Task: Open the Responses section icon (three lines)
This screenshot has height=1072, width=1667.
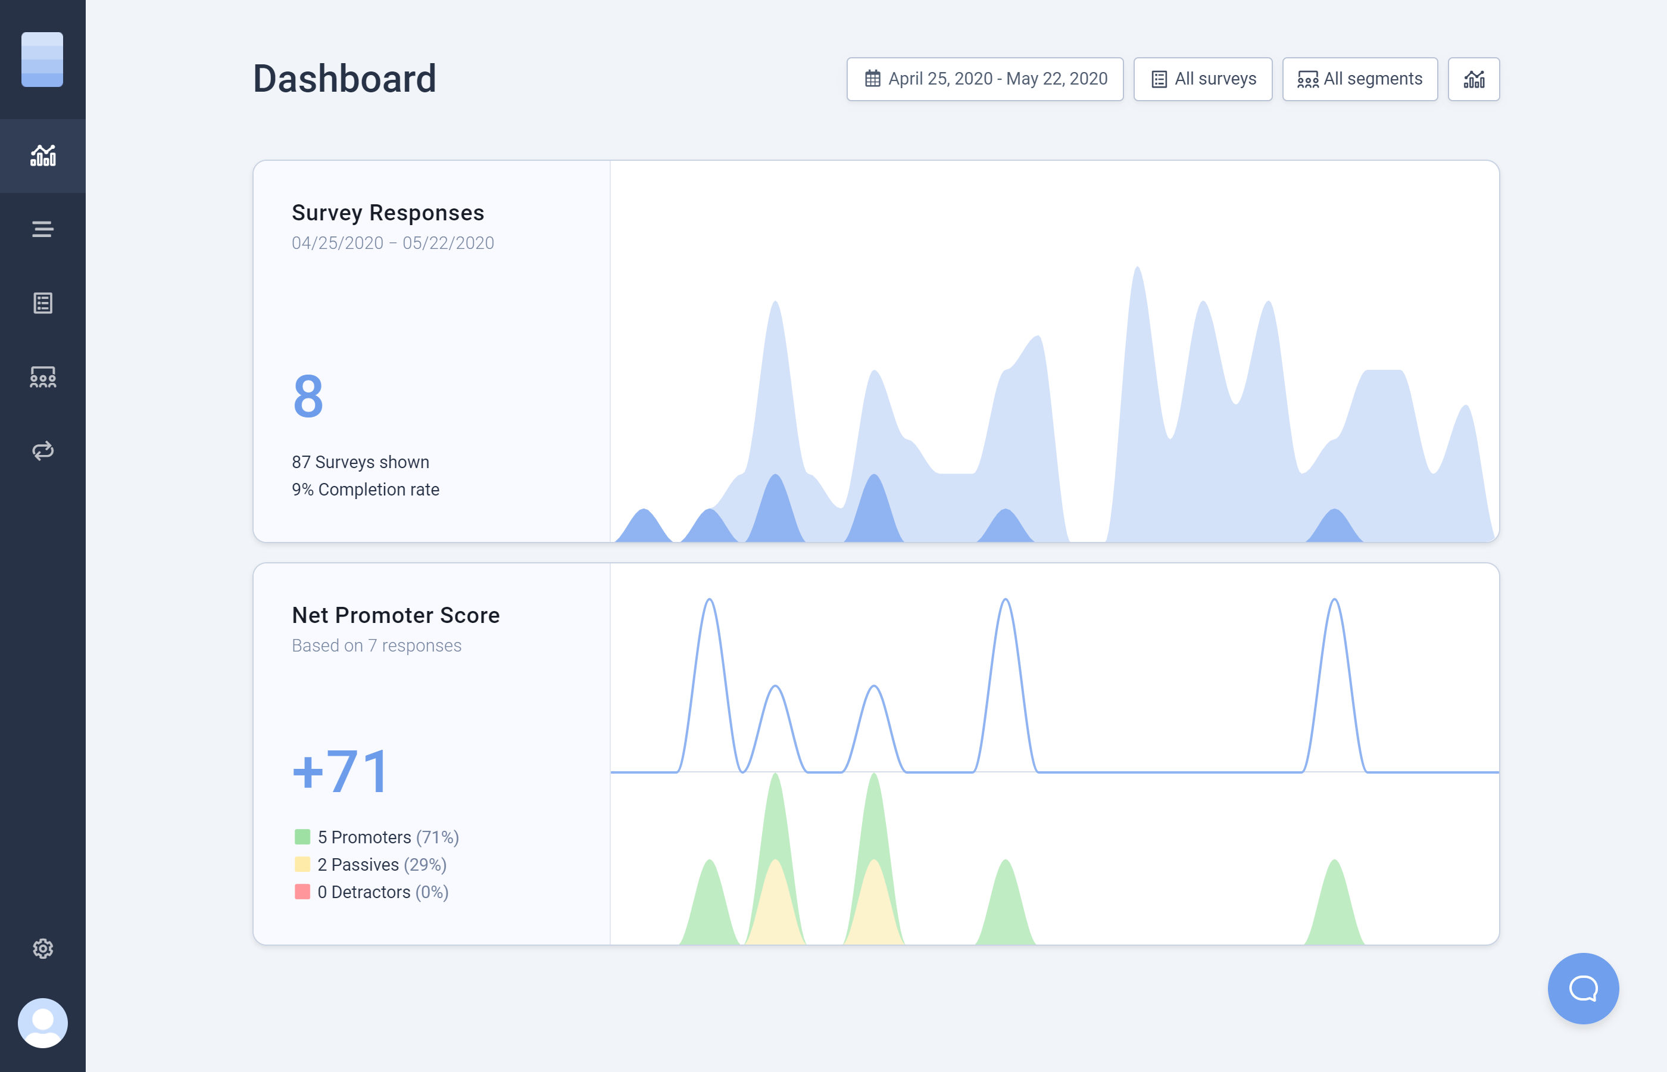Action: pos(42,229)
